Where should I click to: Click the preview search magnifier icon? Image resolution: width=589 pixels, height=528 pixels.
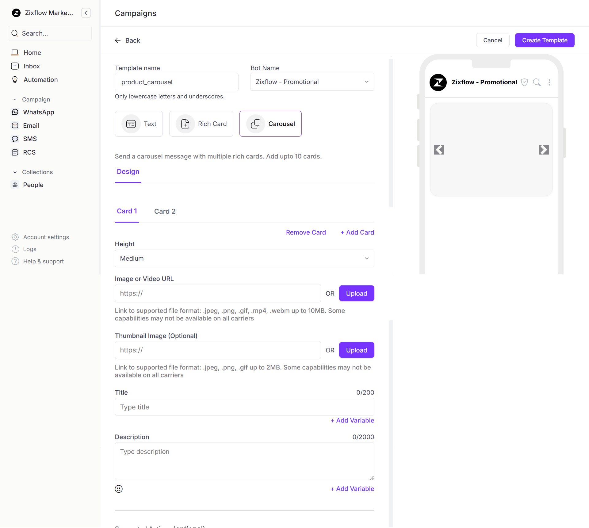click(x=537, y=82)
